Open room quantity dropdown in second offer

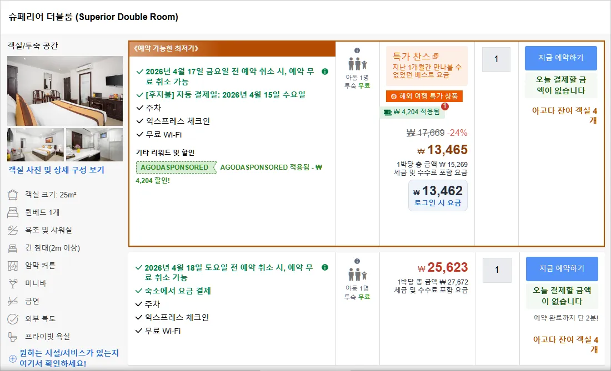point(497,270)
